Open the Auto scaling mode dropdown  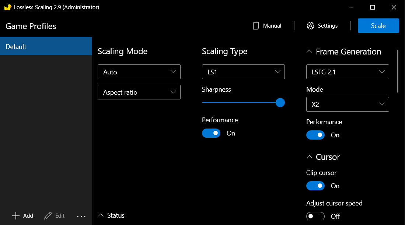(x=139, y=72)
